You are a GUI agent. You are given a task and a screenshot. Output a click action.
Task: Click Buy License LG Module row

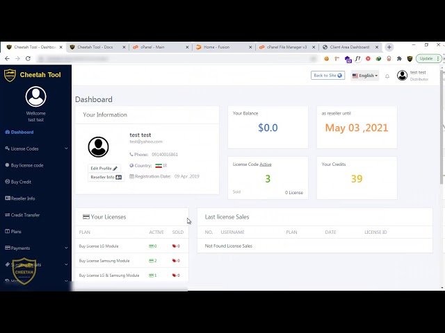click(x=131, y=246)
